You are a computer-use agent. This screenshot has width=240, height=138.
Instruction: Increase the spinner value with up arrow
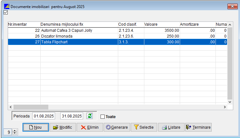pos(14,131)
